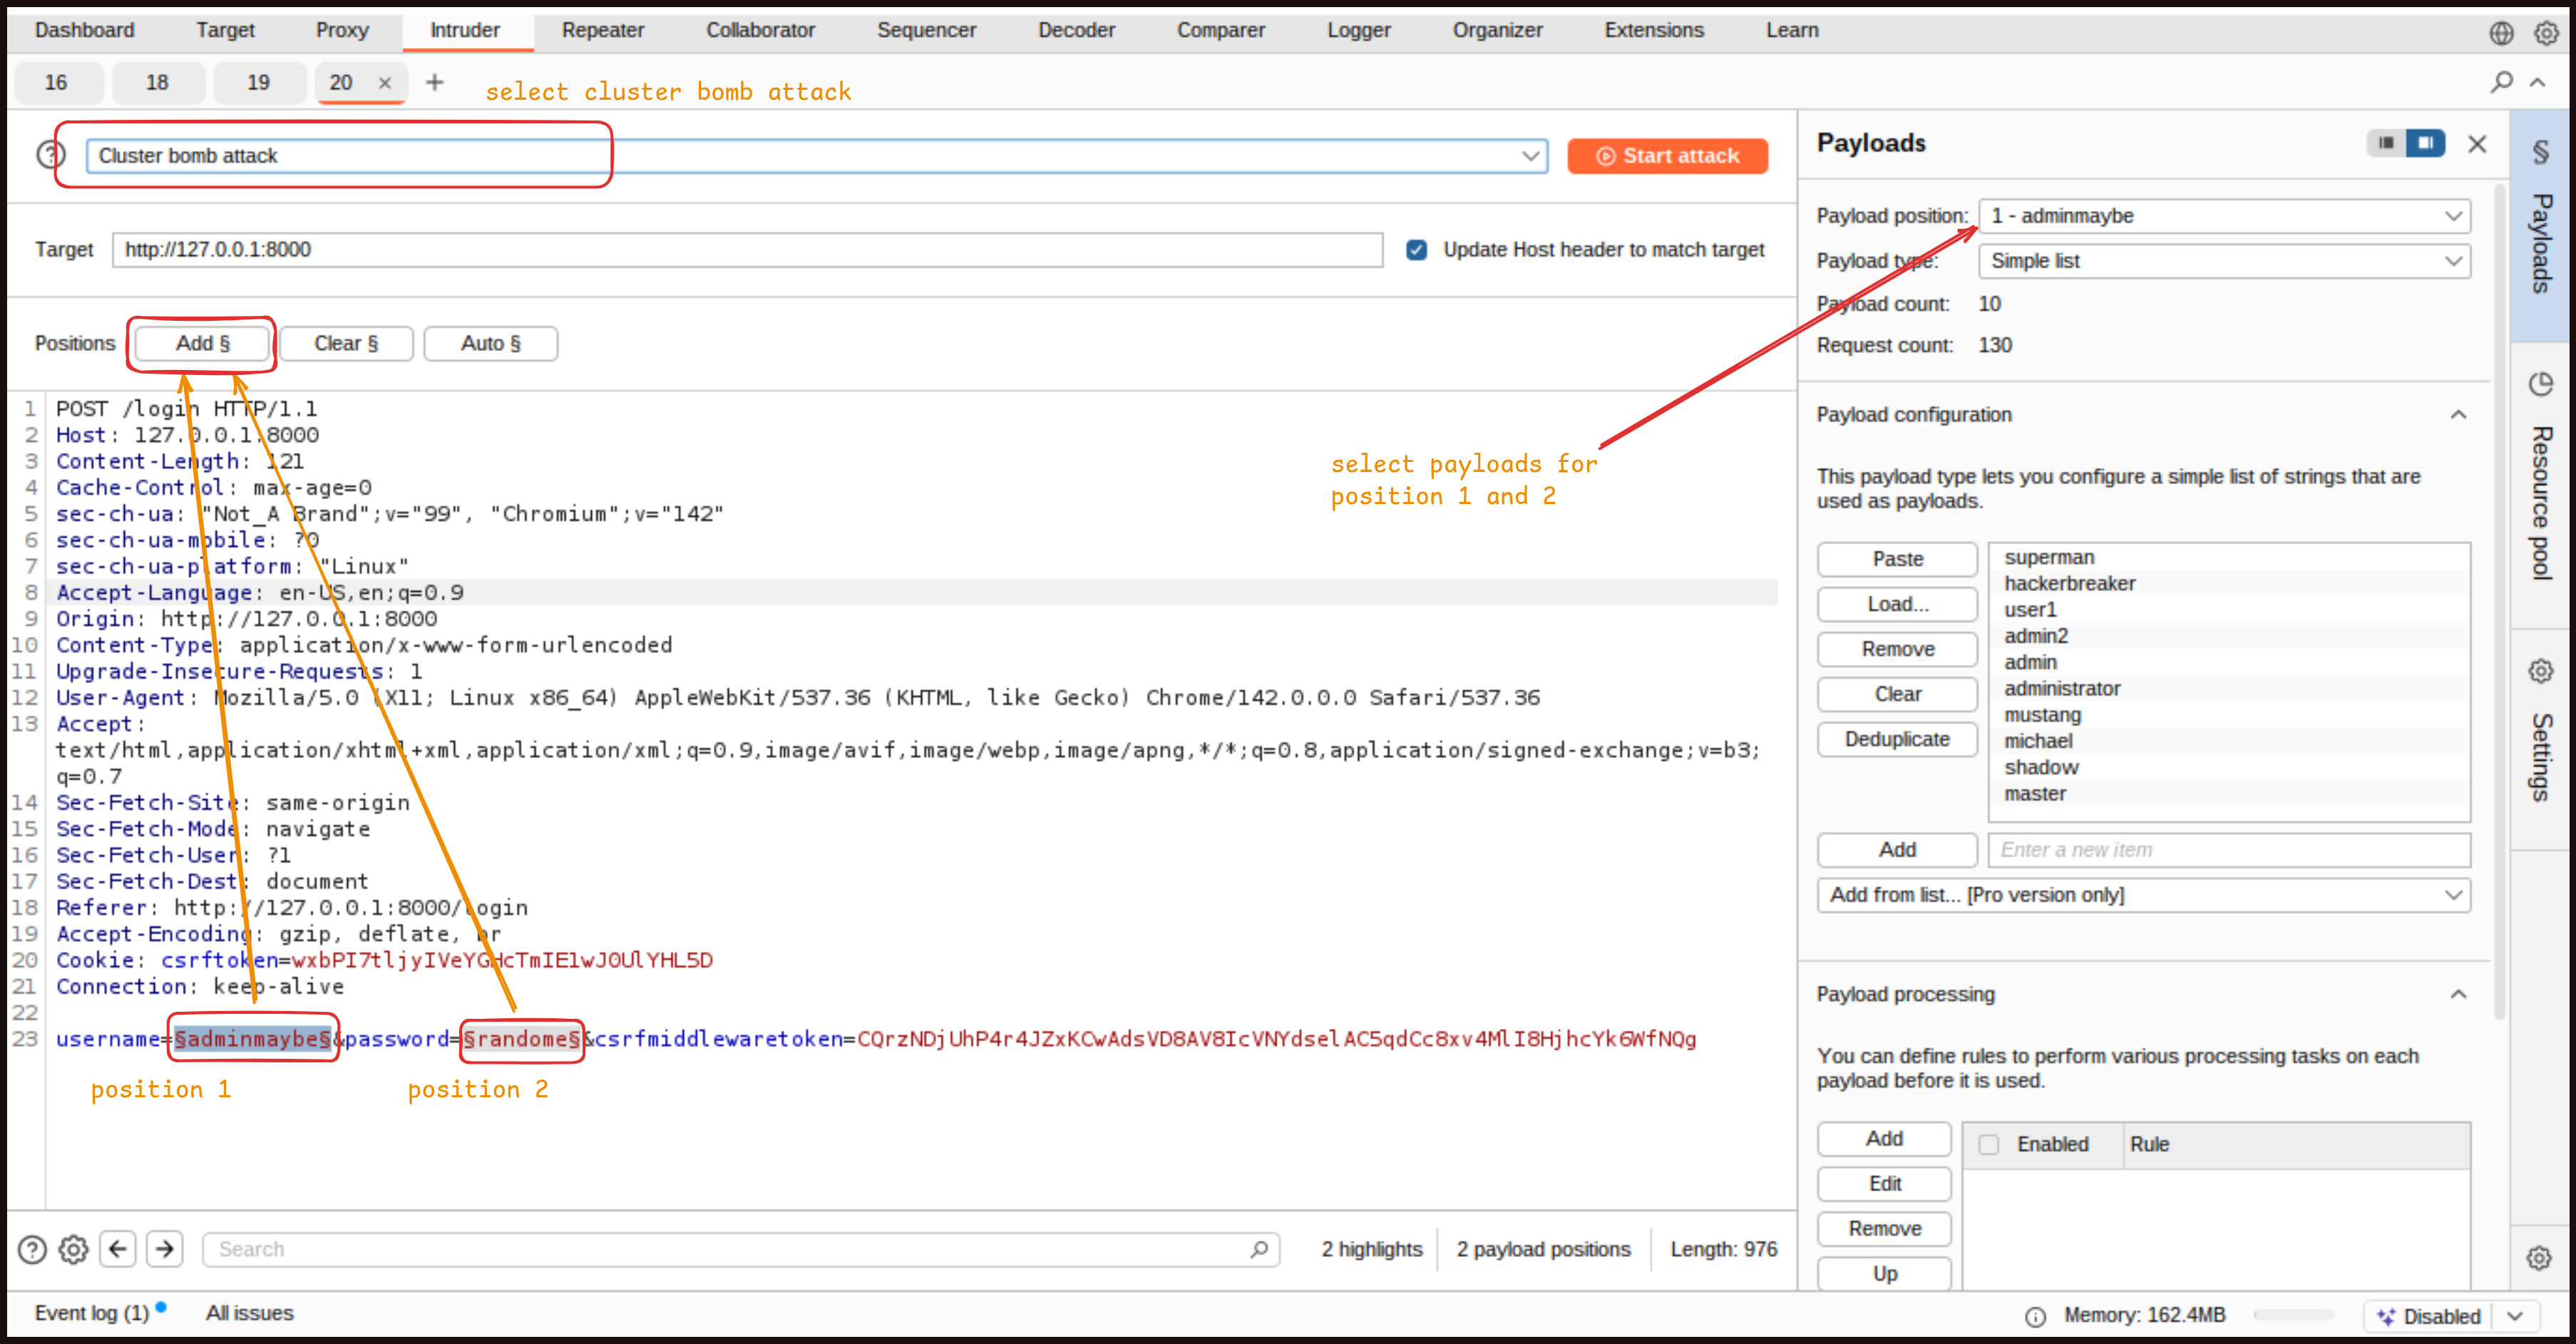Screen dimensions: 2576x1344
Task: Collapse the Payload configuration section
Action: pos(2458,414)
